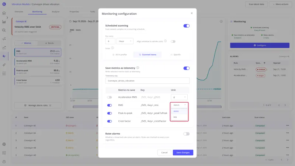Viewport: 295px width, 166px height.
Task: Select the Bands tab in left panel
Action: click(49, 43)
